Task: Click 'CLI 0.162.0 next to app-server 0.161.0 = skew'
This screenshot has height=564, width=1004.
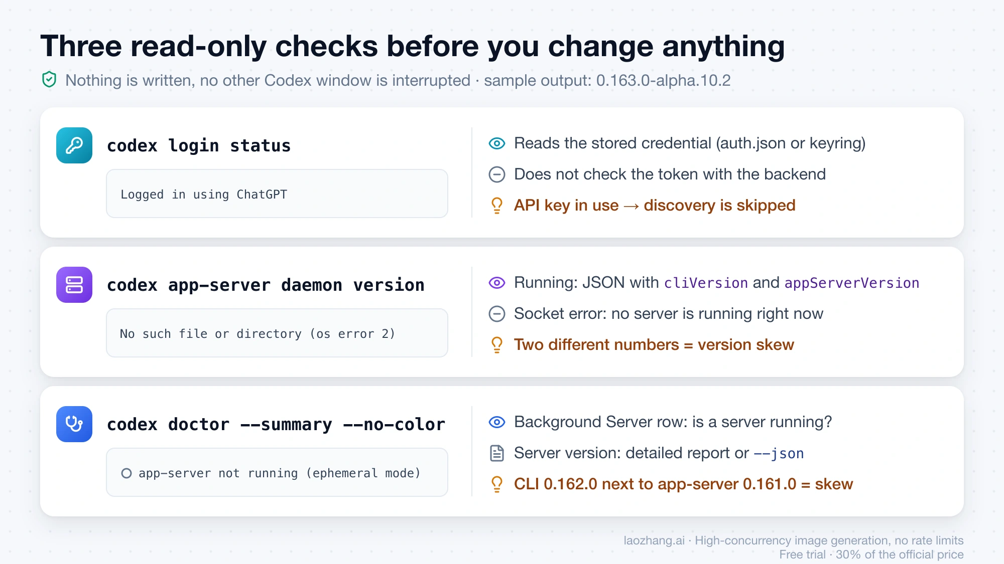Action: 683,484
